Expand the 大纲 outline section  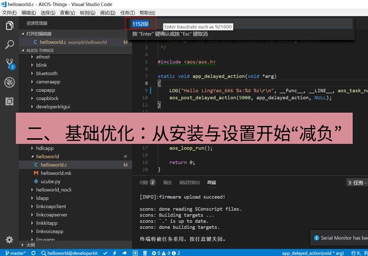tap(23, 245)
